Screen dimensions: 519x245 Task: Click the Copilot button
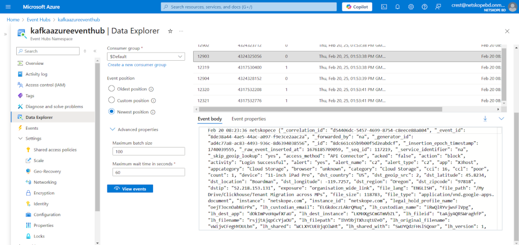[x=357, y=7]
